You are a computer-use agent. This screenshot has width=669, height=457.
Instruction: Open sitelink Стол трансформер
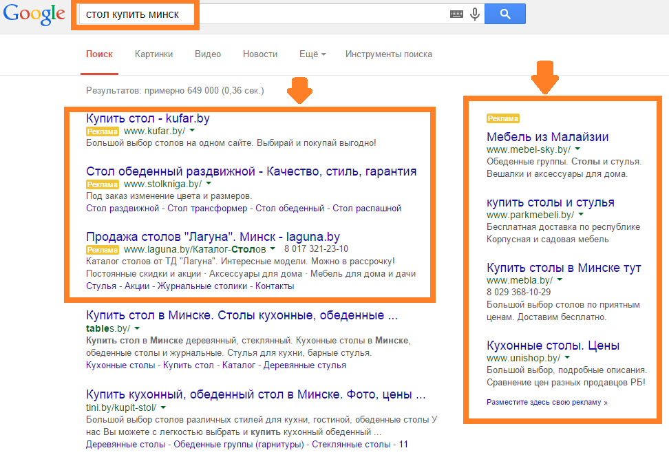[x=207, y=209]
